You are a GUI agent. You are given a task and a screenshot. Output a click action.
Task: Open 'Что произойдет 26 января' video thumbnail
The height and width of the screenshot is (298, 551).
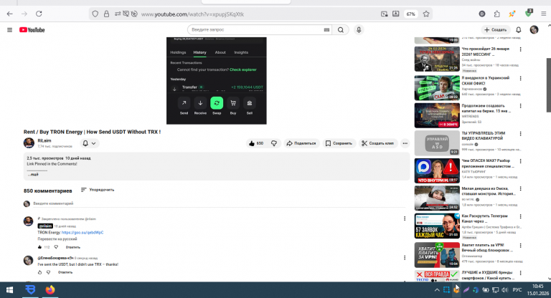437,59
